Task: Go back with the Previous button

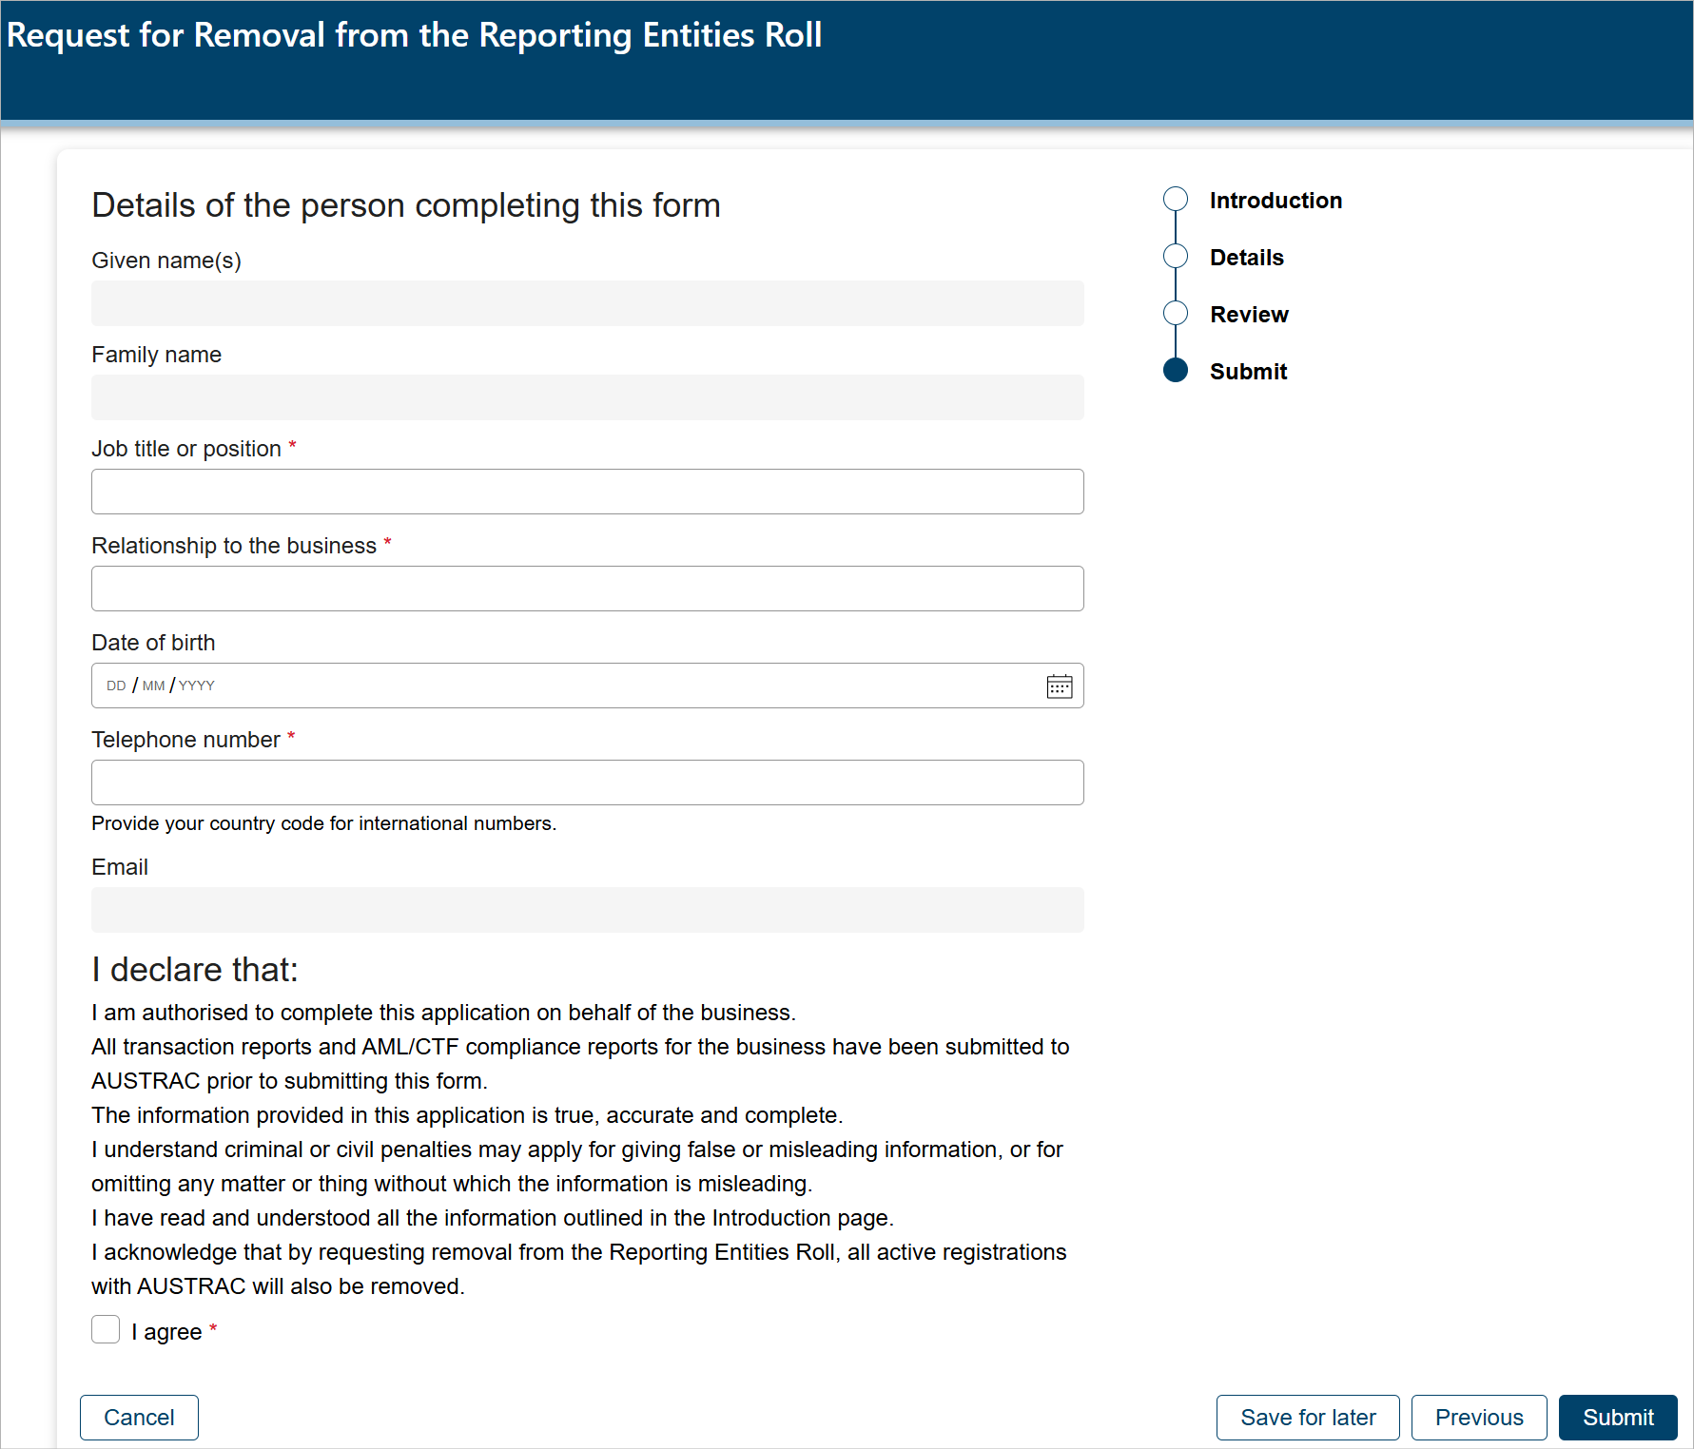Action: coord(1479,1418)
